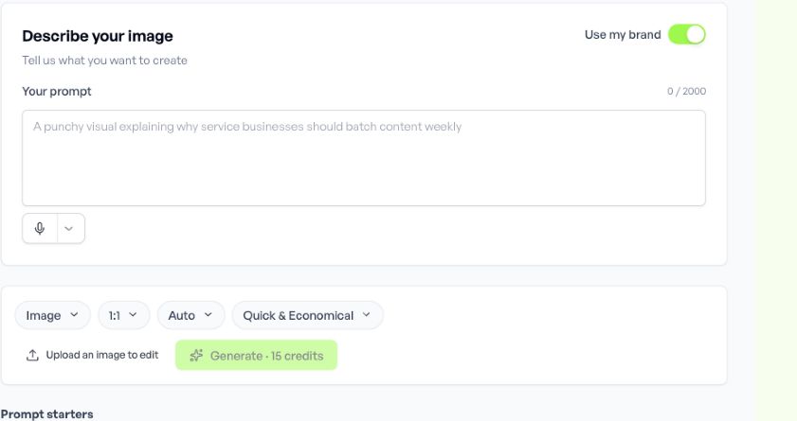Open the Quick & Economical quality dropdown
Image resolution: width=797 pixels, height=421 pixels.
(307, 315)
